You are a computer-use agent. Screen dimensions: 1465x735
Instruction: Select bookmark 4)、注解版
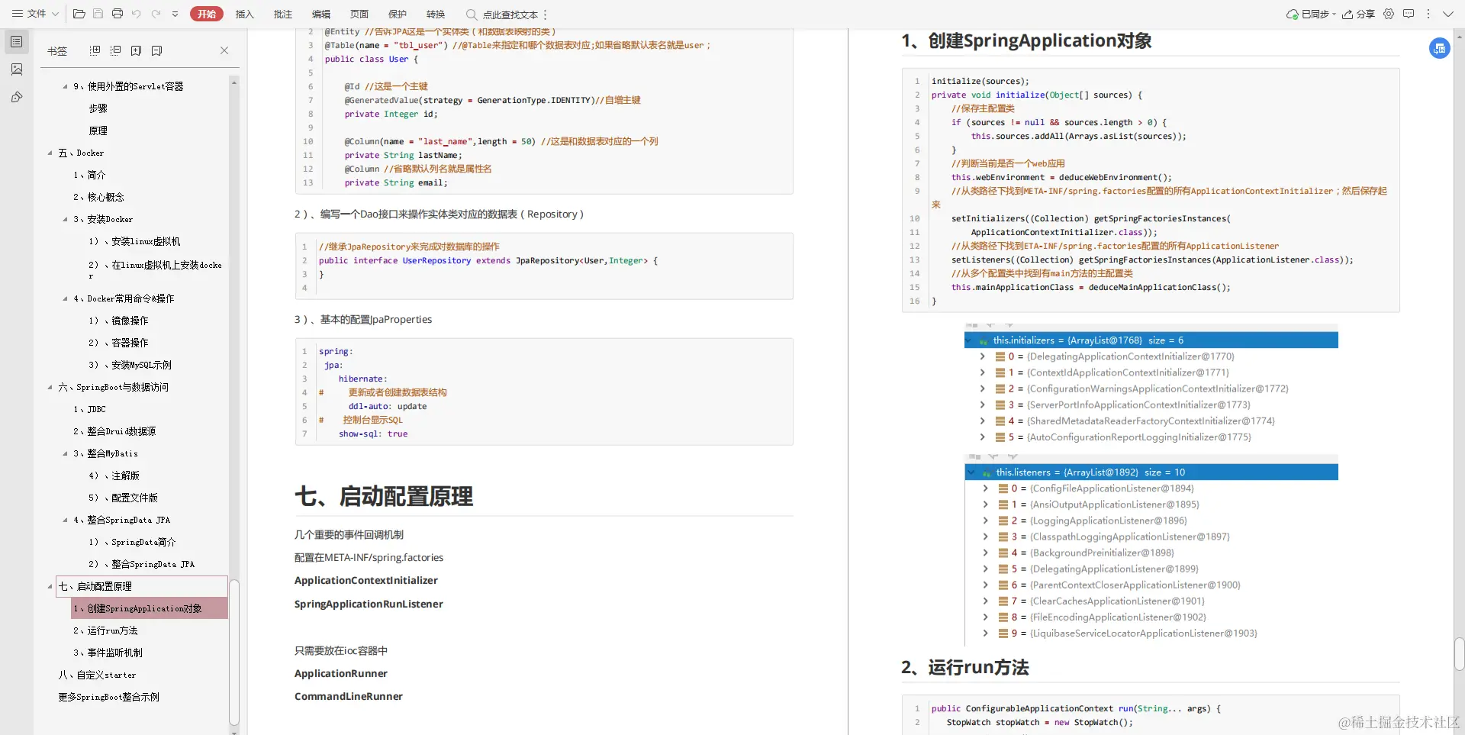click(114, 475)
